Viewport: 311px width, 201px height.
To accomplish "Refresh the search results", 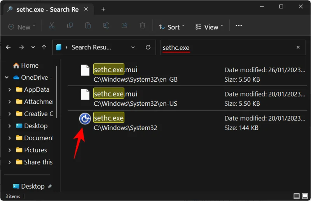I will pos(148,47).
